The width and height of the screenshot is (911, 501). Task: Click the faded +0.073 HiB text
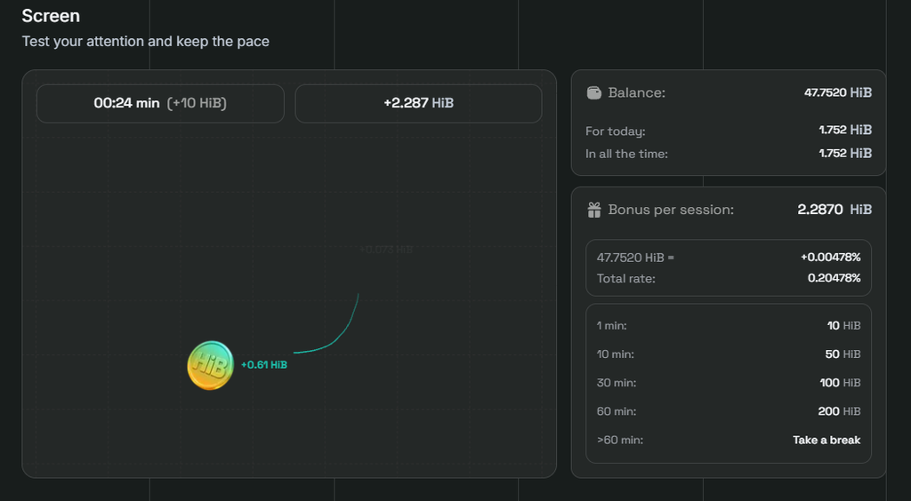(x=386, y=250)
